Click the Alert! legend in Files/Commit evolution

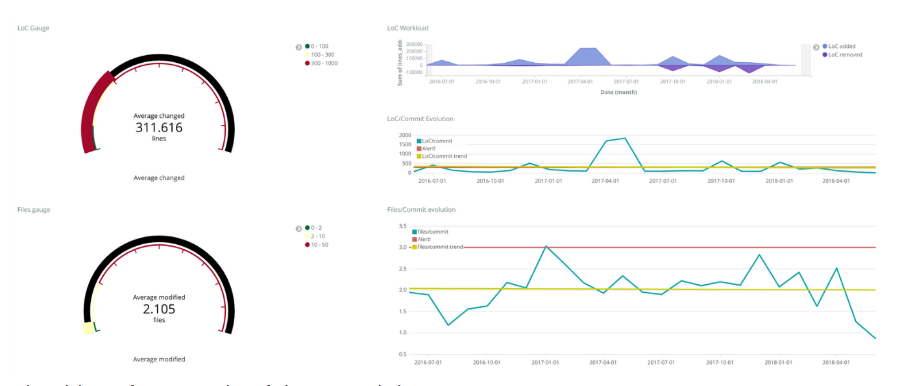(421, 240)
